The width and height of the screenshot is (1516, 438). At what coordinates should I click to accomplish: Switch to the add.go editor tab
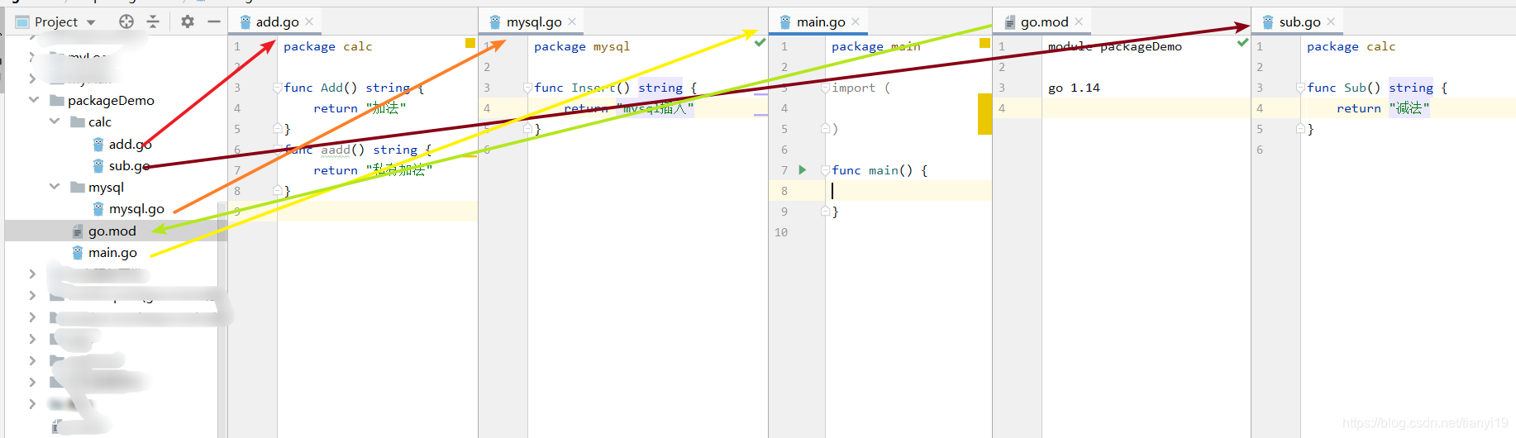click(277, 21)
